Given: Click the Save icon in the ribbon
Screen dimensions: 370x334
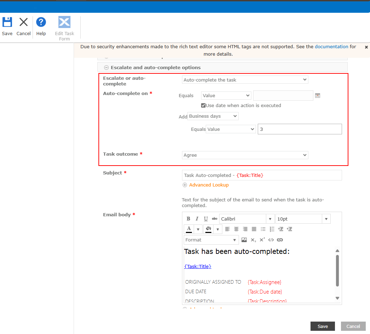Looking at the screenshot, I should (7, 22).
